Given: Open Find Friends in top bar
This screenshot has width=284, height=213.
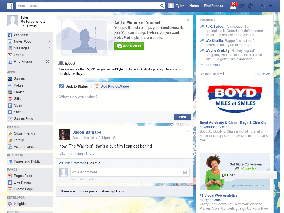Looking at the screenshot, I should pos(213,6).
